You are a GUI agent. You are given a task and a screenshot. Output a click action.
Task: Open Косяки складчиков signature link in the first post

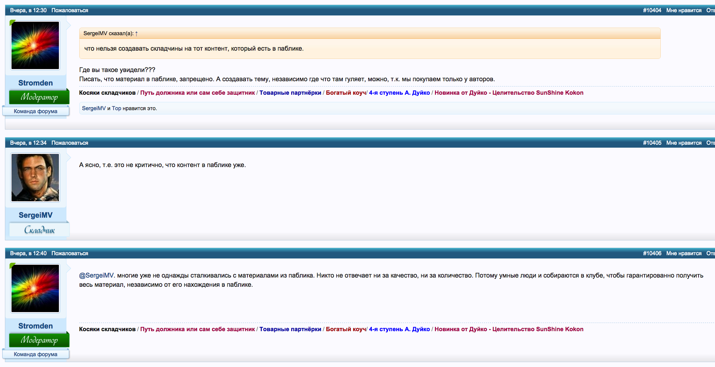[107, 93]
